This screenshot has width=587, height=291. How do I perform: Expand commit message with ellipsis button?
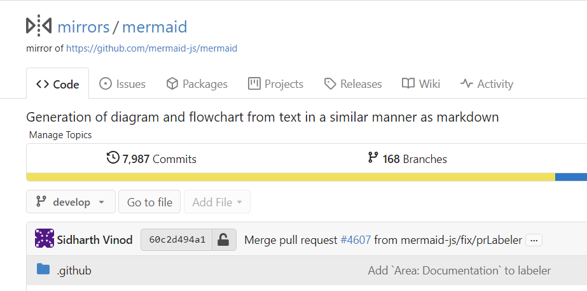tap(534, 240)
